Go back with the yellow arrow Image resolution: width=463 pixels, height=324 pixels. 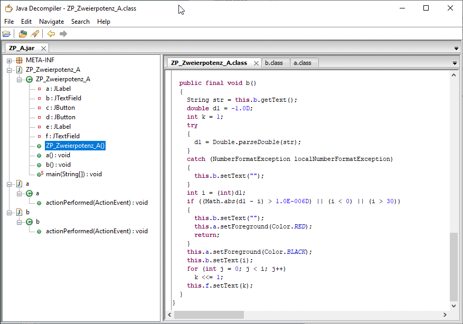click(x=51, y=34)
